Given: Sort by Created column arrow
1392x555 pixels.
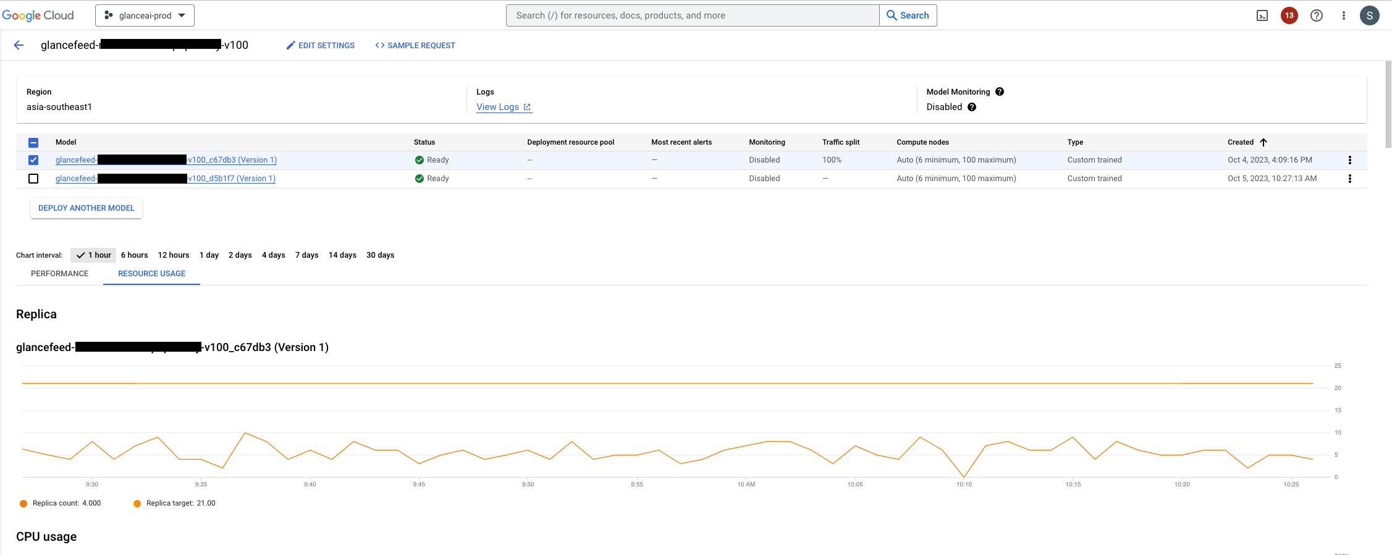Looking at the screenshot, I should (x=1263, y=142).
